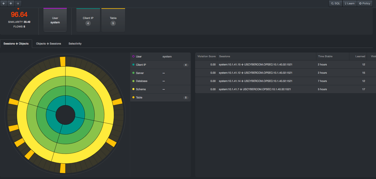Click the up arrow navigation icon
The height and width of the screenshot is (179, 376).
pyautogui.click(x=11, y=4)
